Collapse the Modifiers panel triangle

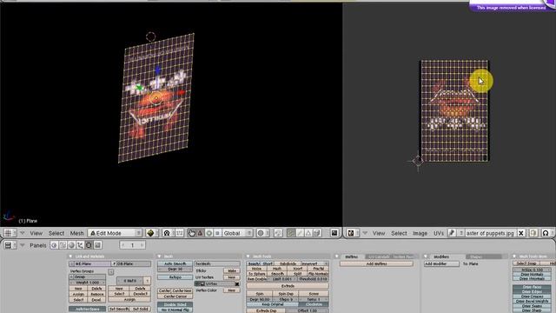[x=426, y=256]
